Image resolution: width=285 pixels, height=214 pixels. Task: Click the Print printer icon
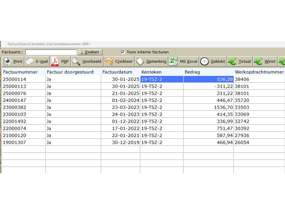tap(8, 61)
